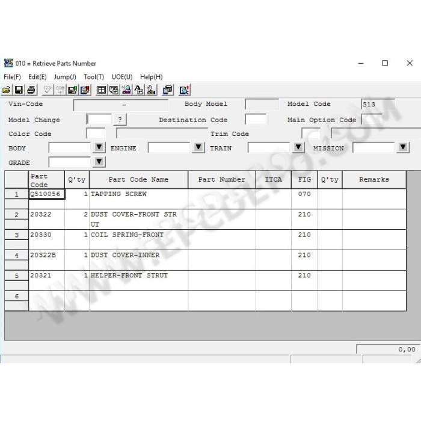Expand the GRADE dropdown arrow
Viewport: 421px width, 421px height.
coord(99,162)
